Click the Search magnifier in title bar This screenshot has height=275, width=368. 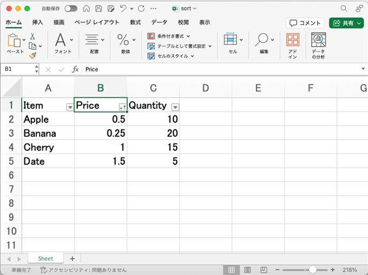click(344, 9)
